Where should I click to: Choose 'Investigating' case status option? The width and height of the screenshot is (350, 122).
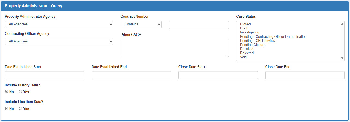(x=249, y=32)
